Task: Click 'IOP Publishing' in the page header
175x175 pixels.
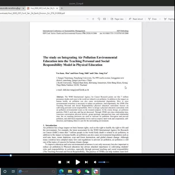Action: click(123, 31)
